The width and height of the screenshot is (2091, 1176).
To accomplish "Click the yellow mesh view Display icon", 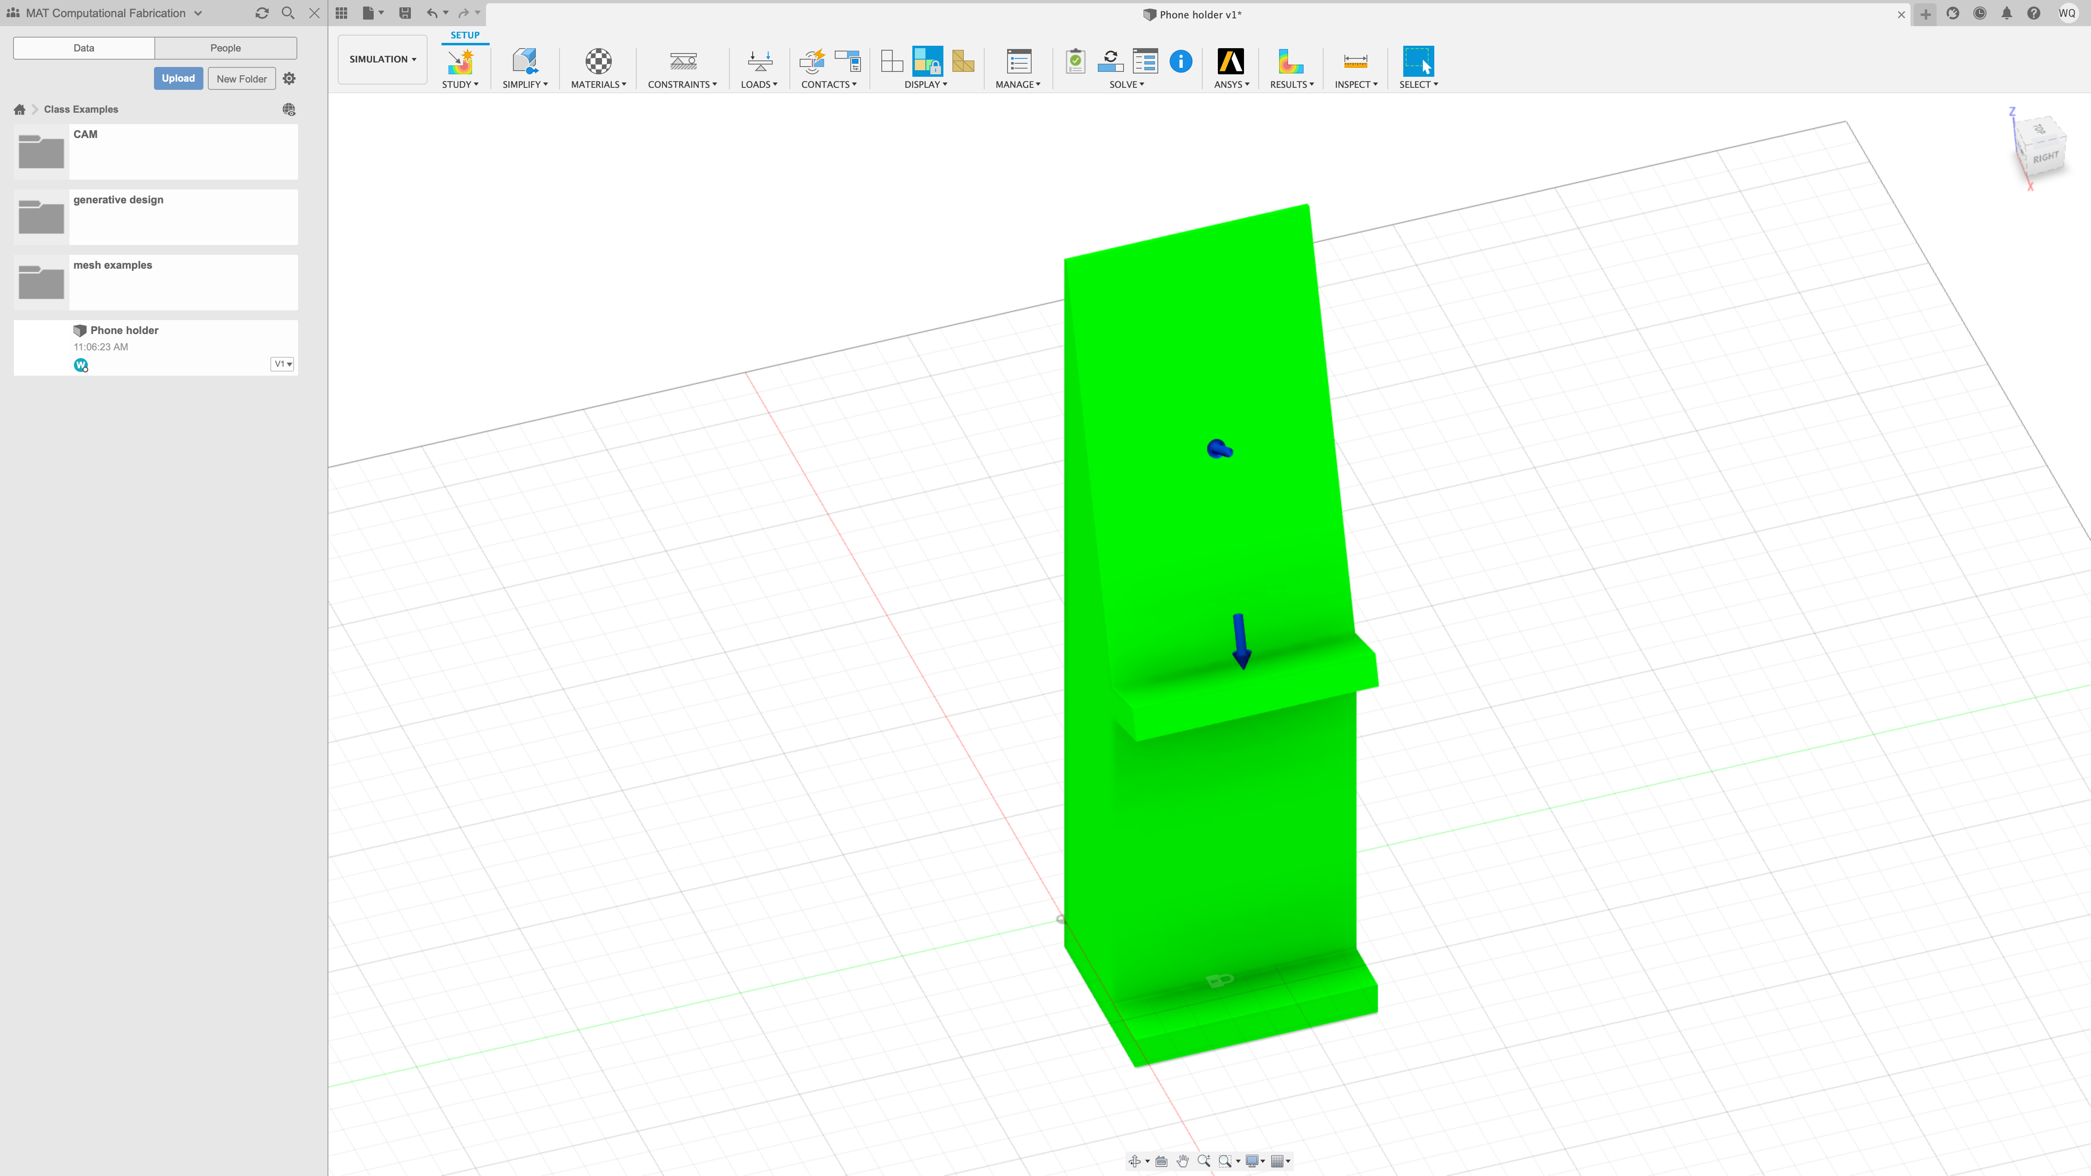I will 963,62.
